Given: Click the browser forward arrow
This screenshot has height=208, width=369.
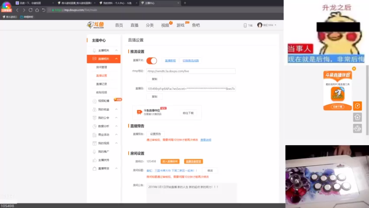Looking at the screenshot, I should click(x=24, y=10).
